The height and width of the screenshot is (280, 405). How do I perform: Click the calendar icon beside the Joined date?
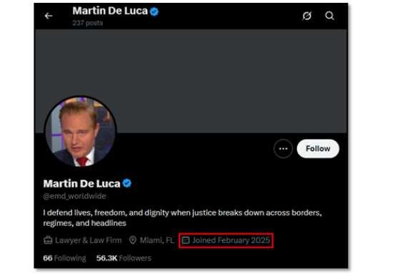coord(186,240)
